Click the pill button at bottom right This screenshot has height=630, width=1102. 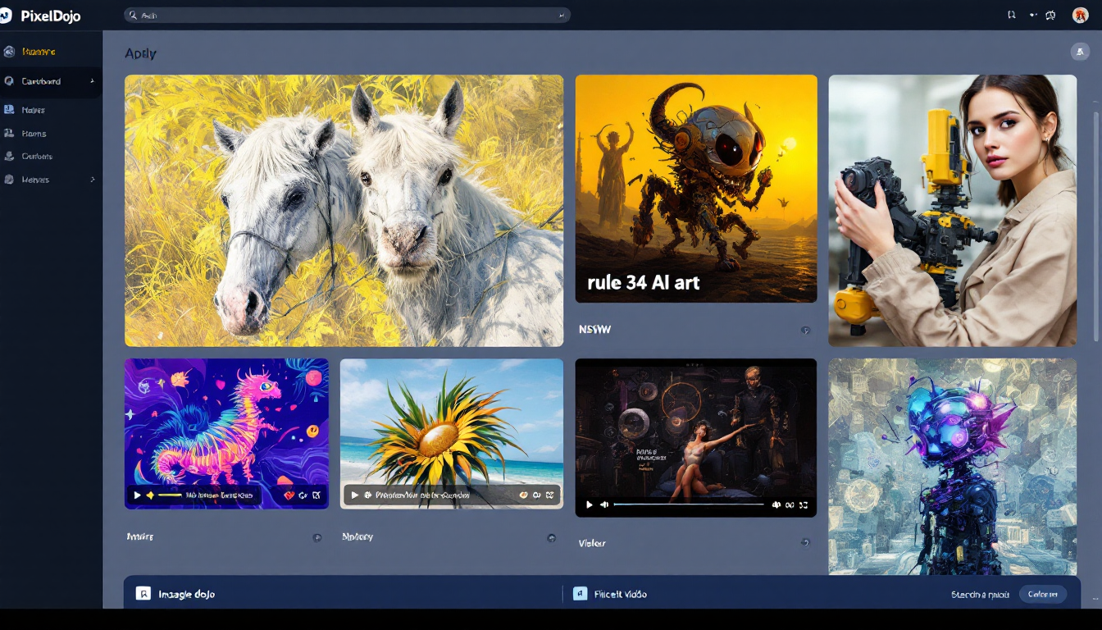[x=1042, y=595]
